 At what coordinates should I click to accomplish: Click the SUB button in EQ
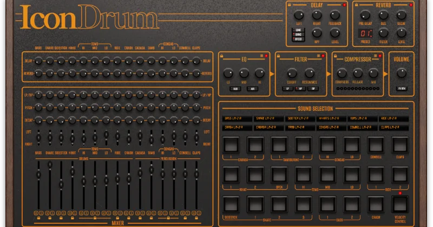[x=235, y=89]
